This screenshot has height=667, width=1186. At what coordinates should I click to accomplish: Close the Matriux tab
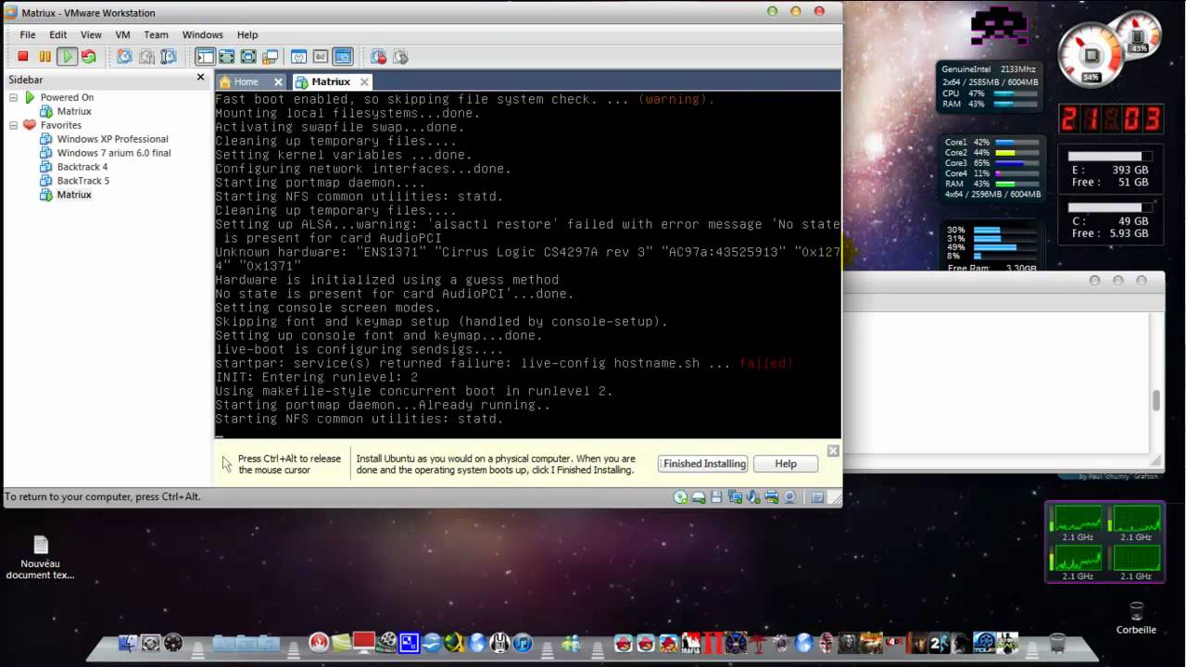[x=365, y=82]
